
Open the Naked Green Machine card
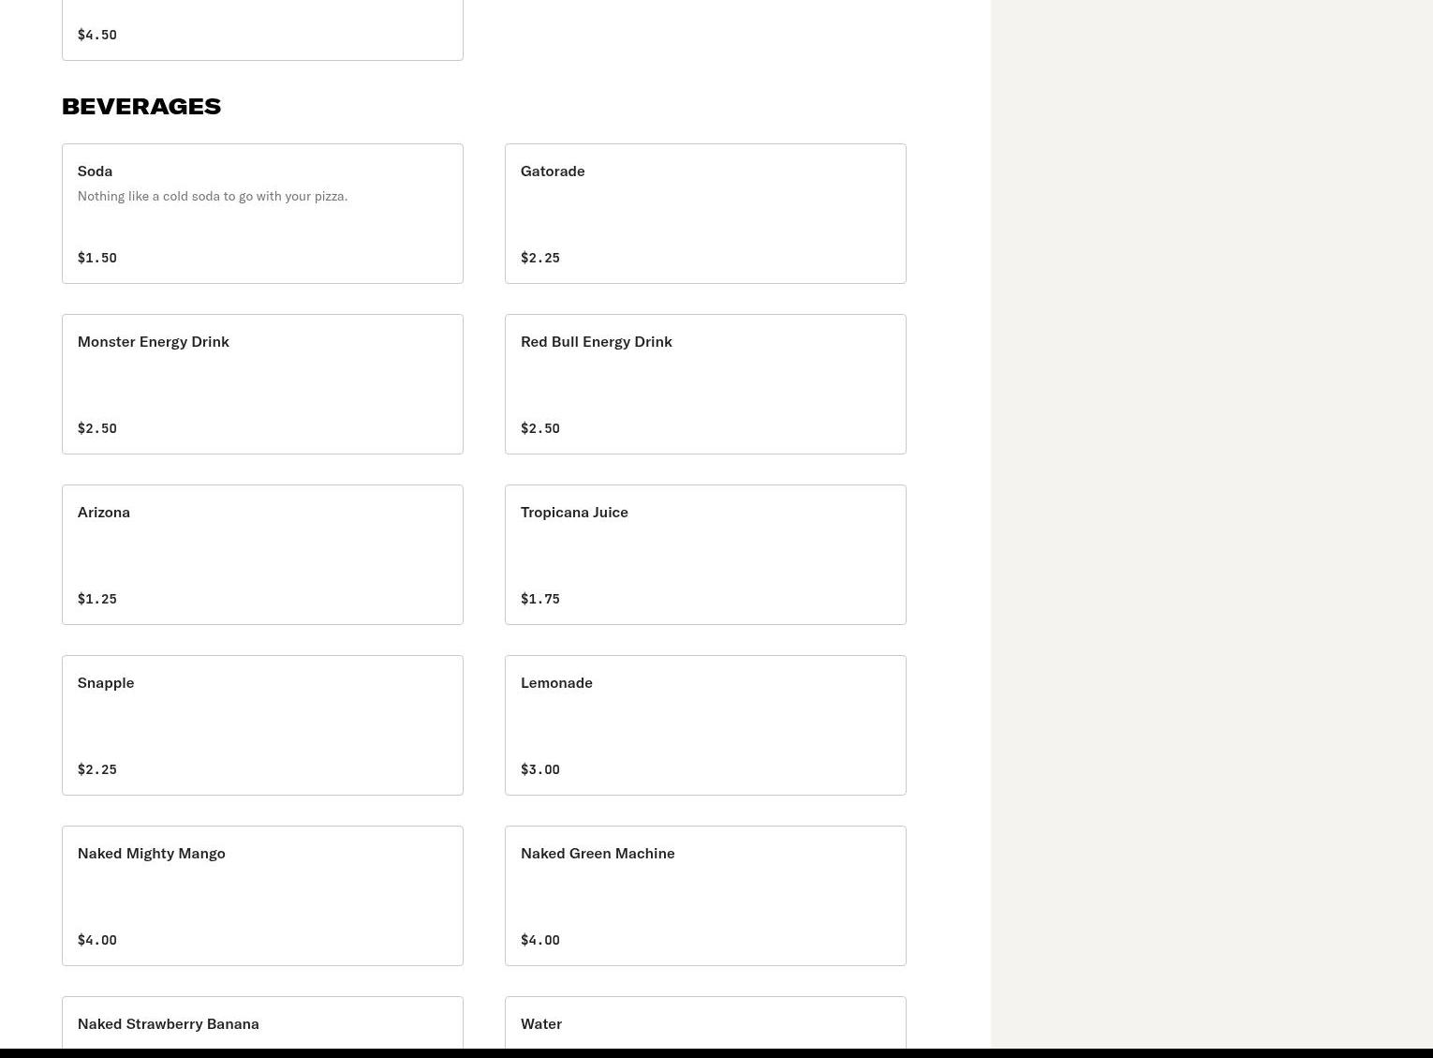pyautogui.click(x=705, y=896)
